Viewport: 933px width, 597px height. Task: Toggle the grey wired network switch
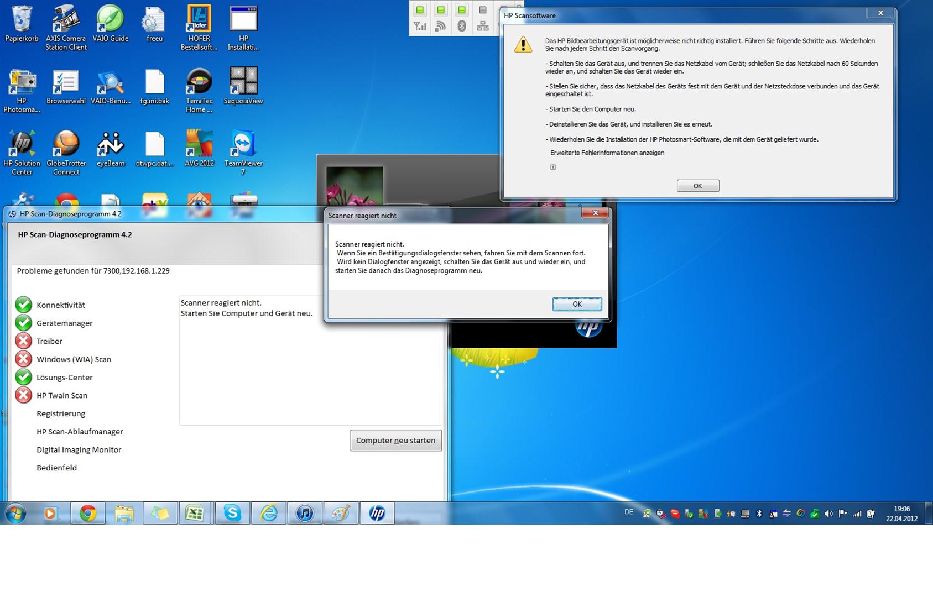point(483,11)
